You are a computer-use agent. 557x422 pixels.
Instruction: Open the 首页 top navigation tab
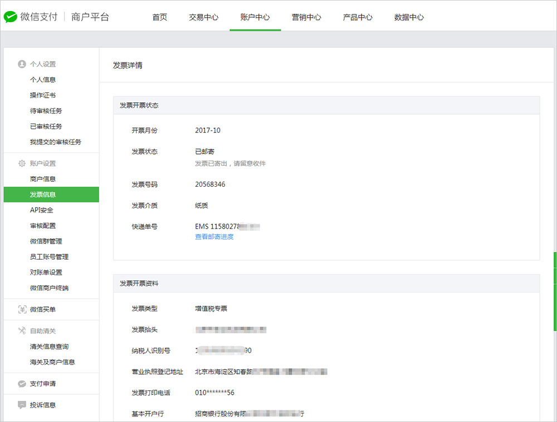click(160, 17)
